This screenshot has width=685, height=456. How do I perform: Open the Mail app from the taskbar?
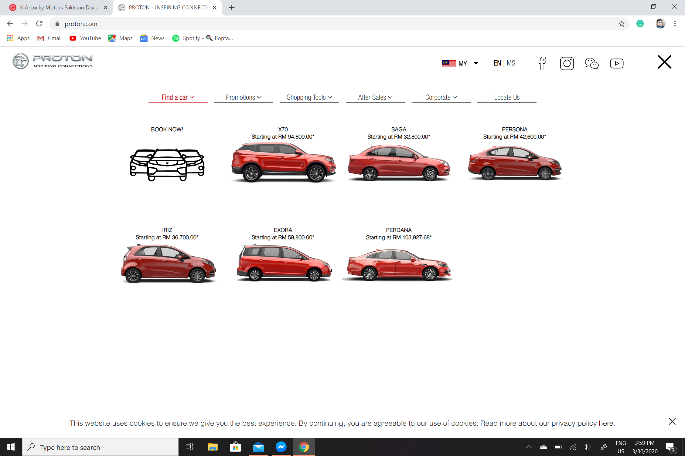[x=258, y=447]
